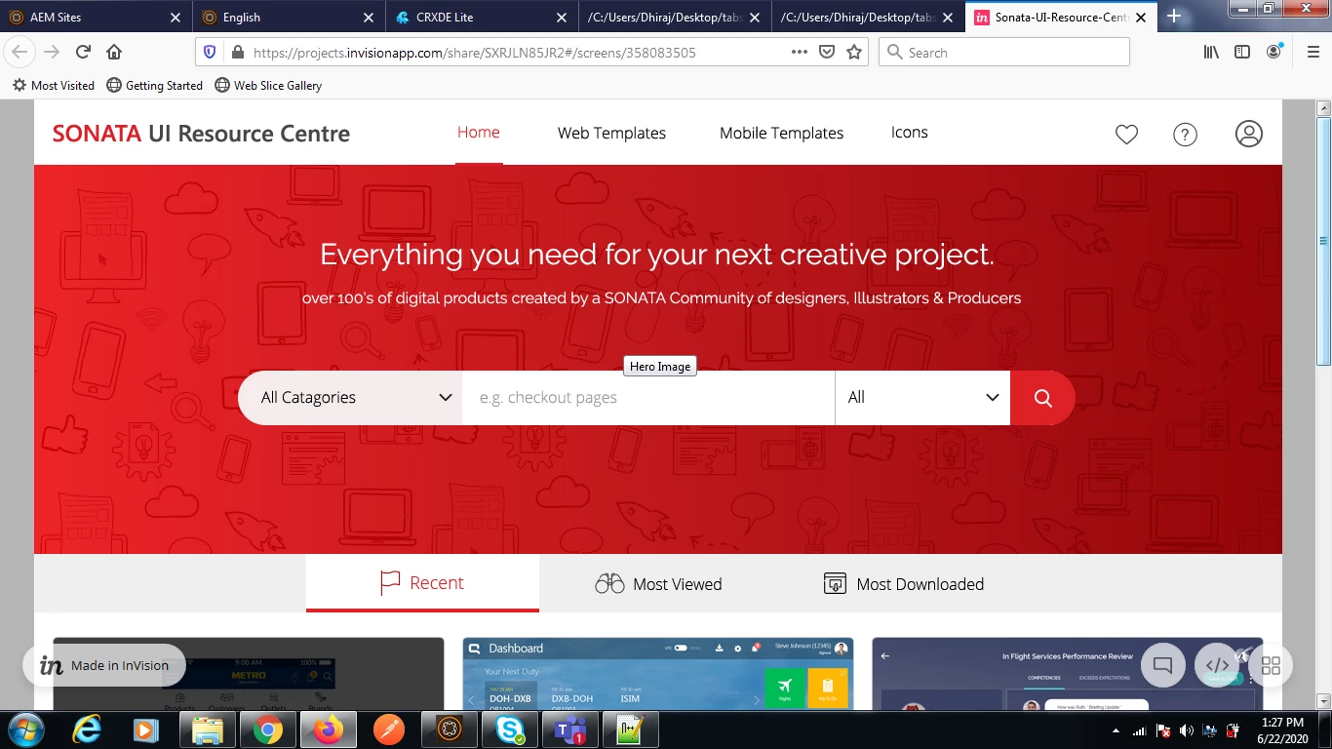Switch to the AEM Sites tab
Viewport: 1332px width, 749px height.
point(94,17)
